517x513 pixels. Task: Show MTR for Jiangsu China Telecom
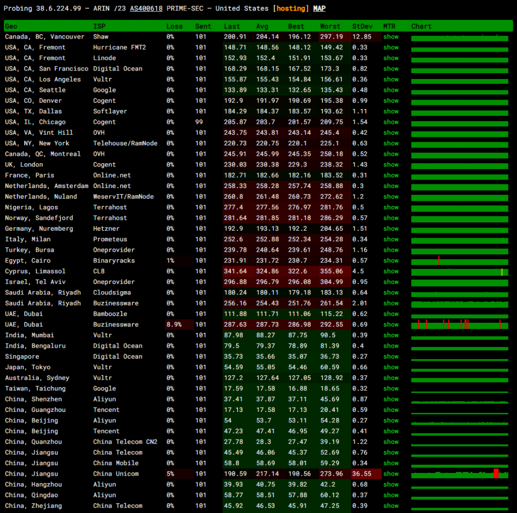tap(391, 452)
